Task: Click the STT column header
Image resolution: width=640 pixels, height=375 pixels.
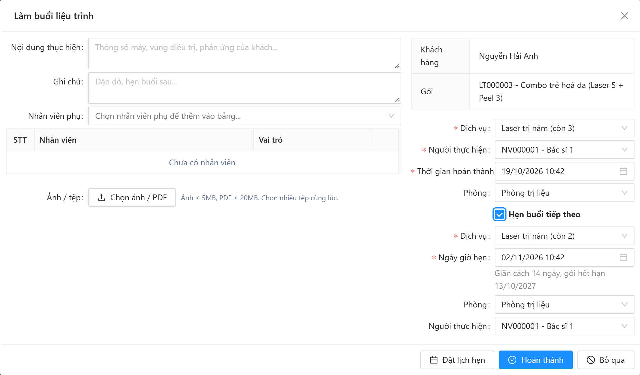Action: (x=20, y=140)
